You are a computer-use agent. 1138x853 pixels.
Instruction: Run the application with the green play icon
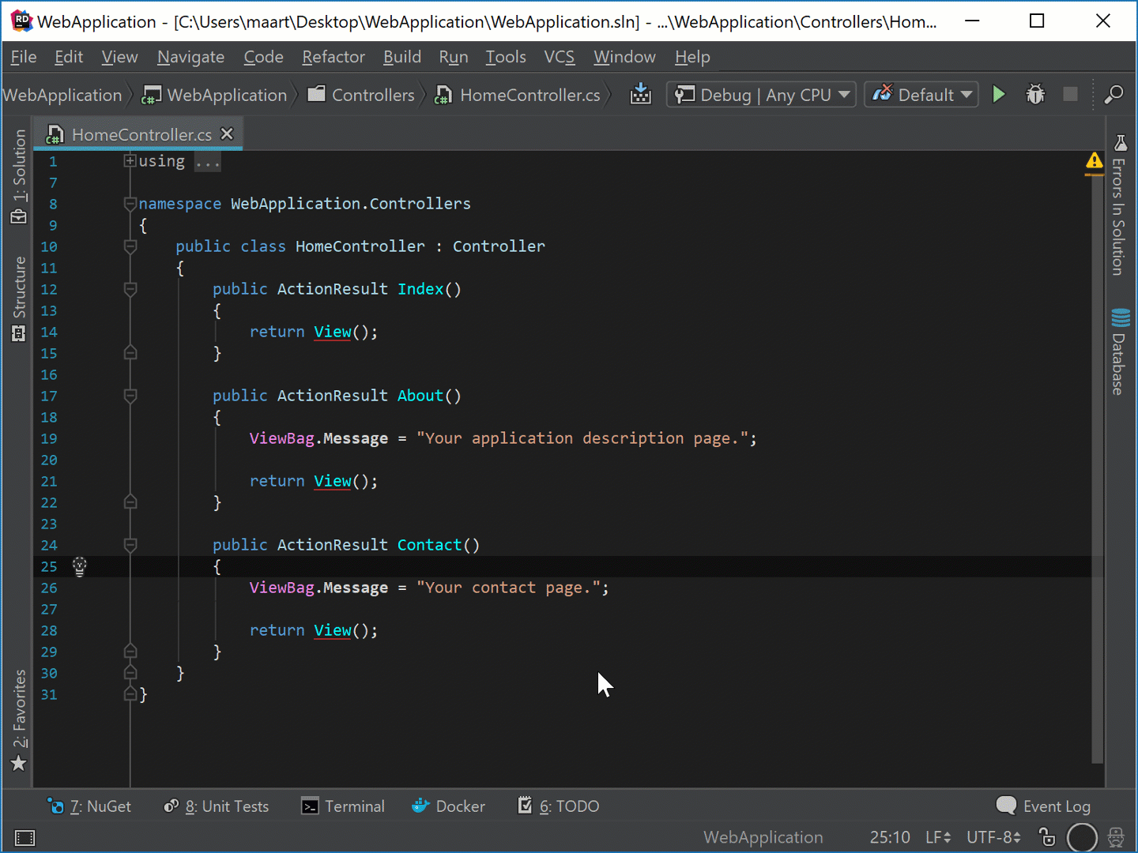(999, 94)
